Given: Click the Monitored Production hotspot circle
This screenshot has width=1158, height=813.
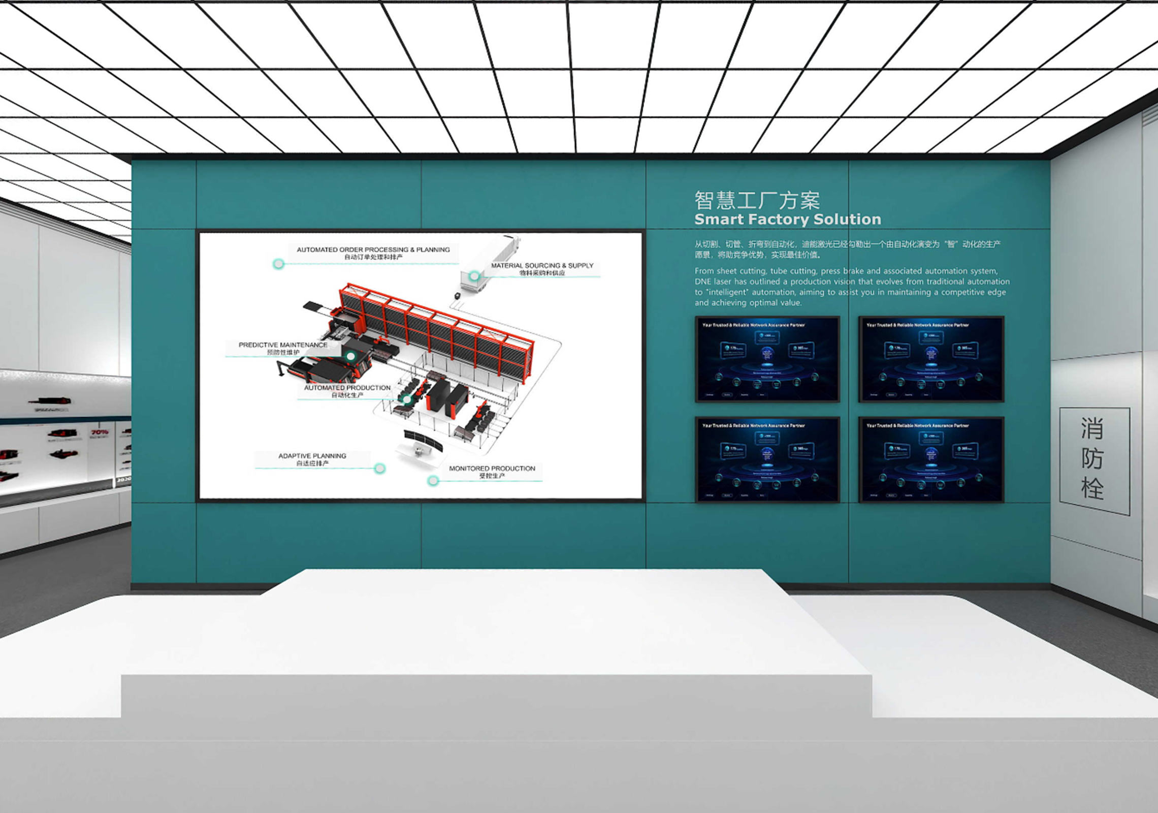Looking at the screenshot, I should point(433,480).
